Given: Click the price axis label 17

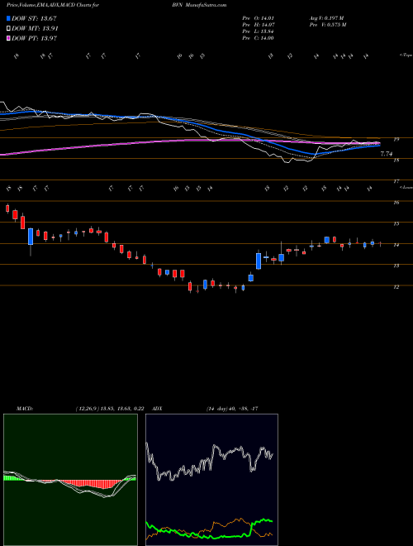Looking at the screenshot, I should point(396,181).
